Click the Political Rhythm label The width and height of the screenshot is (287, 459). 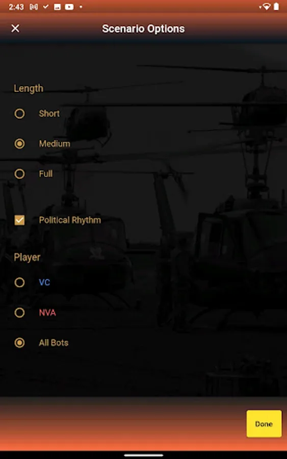70,220
